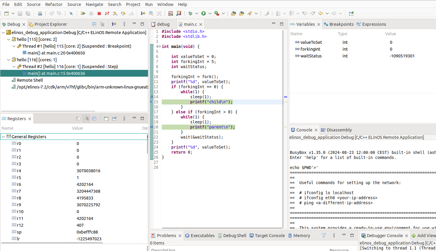Collapse the General Registers group
This screenshot has height=251, width=436.
3,137
